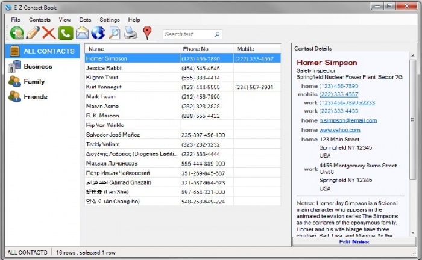Viewport: 422px width, 260px height.
Task: Click the Edit Notes button
Action: click(354, 241)
